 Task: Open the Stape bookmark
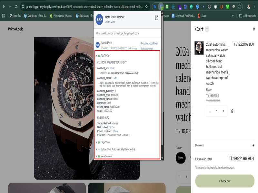click(202, 16)
